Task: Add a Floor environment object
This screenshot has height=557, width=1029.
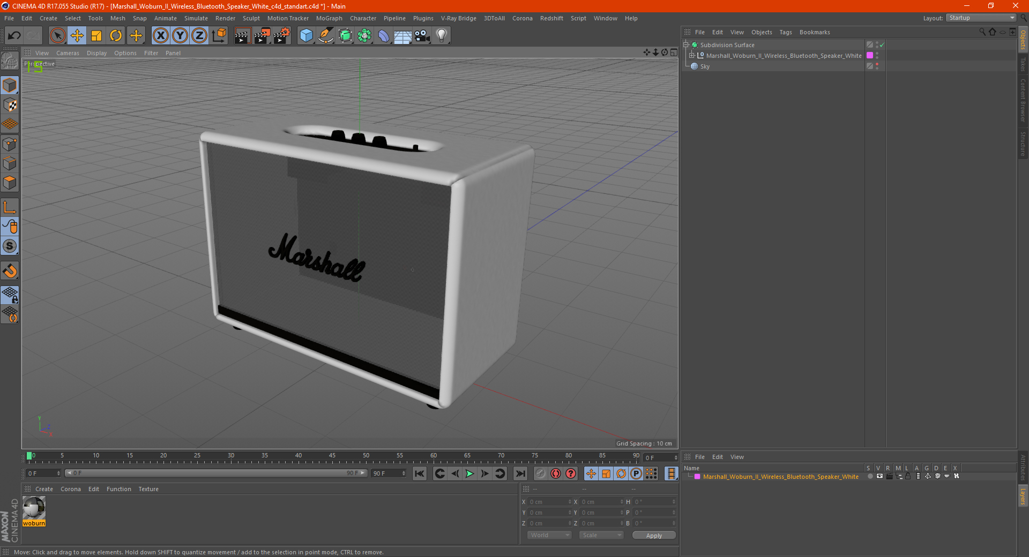Action: click(x=403, y=36)
